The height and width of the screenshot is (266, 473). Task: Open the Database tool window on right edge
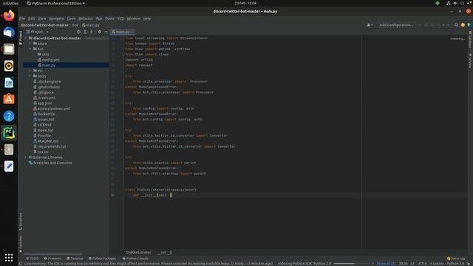click(x=470, y=39)
